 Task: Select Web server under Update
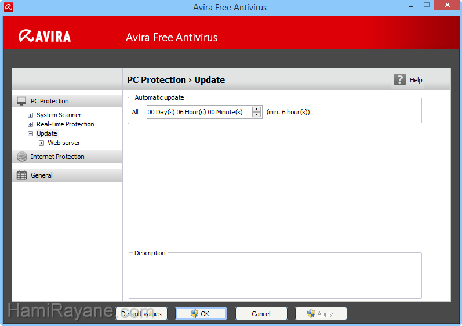pyautogui.click(x=64, y=143)
